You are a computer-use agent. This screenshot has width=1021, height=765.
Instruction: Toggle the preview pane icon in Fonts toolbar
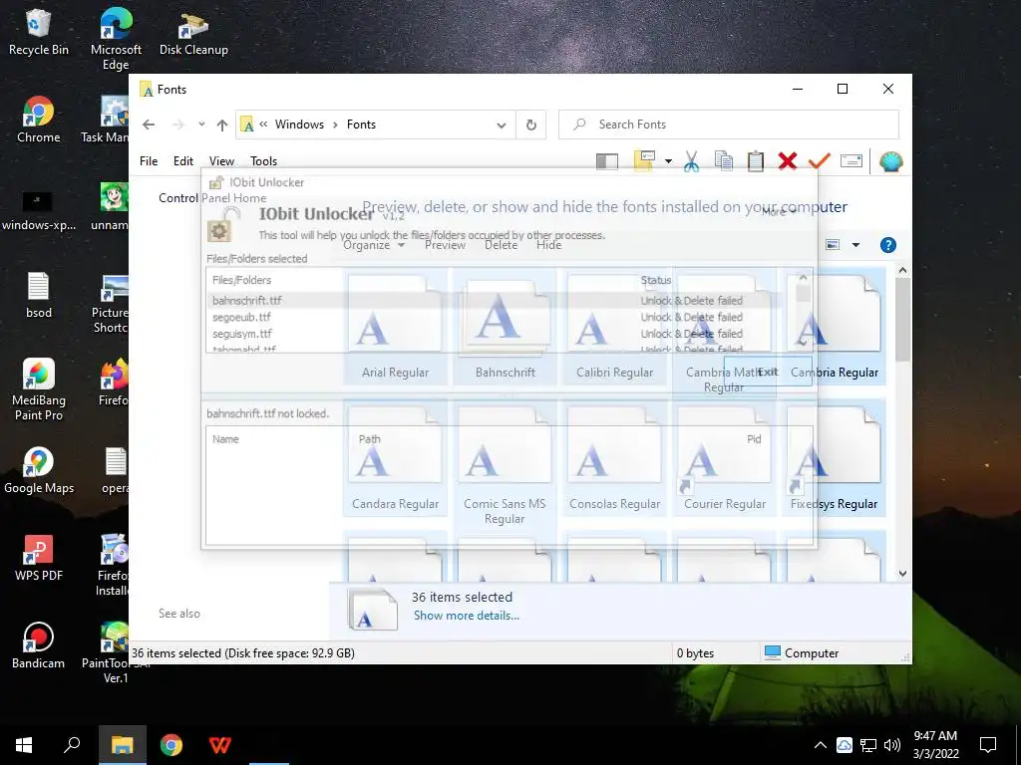click(607, 160)
